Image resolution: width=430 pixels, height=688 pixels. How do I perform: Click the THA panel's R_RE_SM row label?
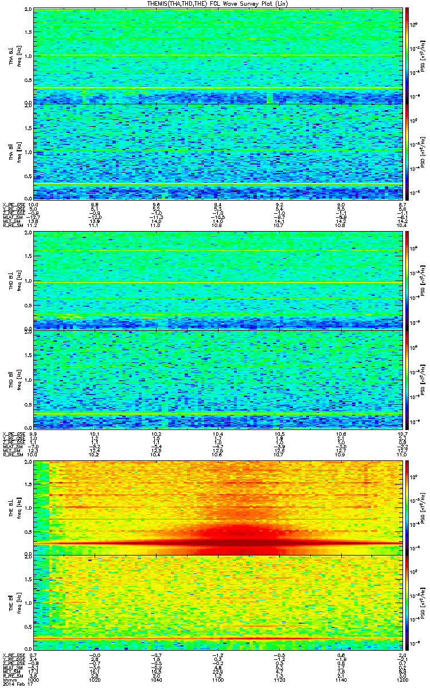14,226
